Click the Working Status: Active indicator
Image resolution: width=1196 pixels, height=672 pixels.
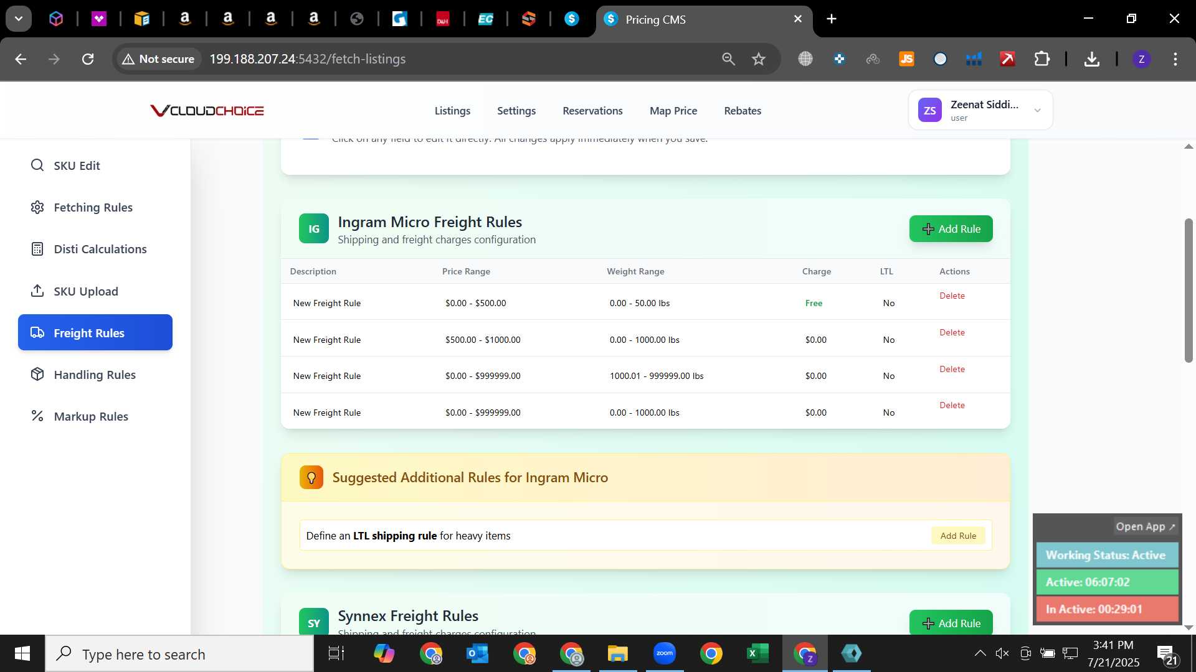(1107, 555)
